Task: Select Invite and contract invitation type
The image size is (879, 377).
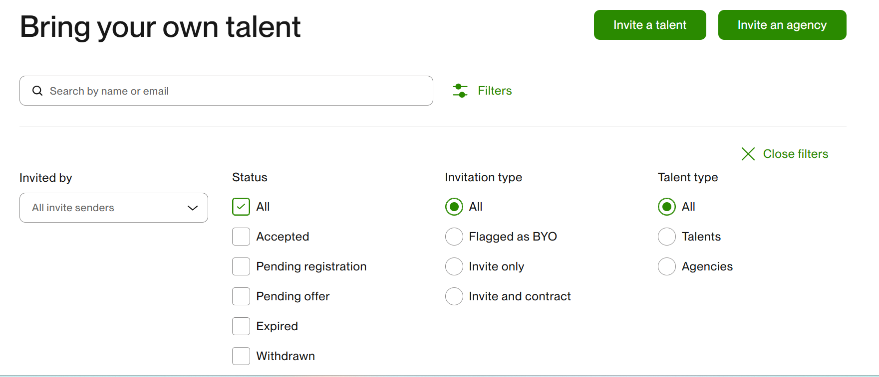Action: [454, 296]
